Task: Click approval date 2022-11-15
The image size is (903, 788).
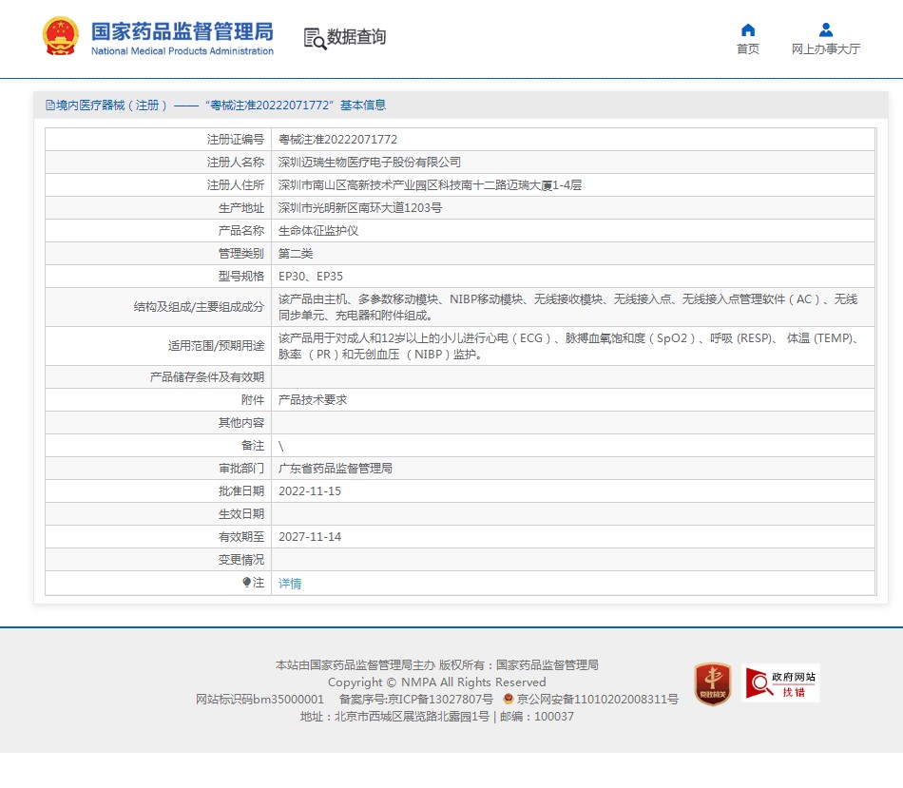Action: tap(310, 491)
